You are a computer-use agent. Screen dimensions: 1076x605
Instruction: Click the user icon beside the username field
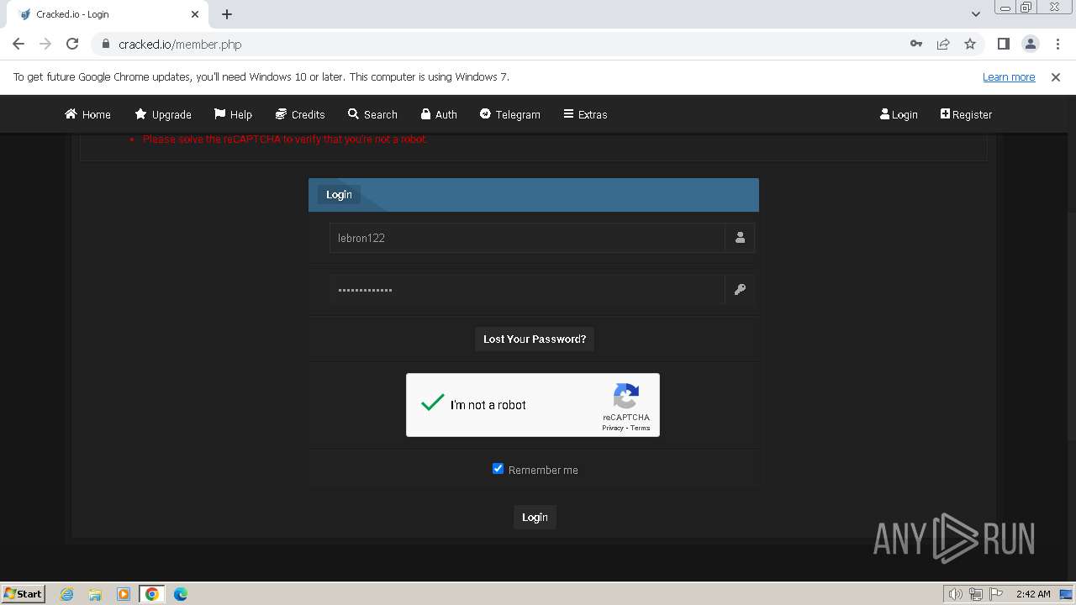[x=740, y=238]
